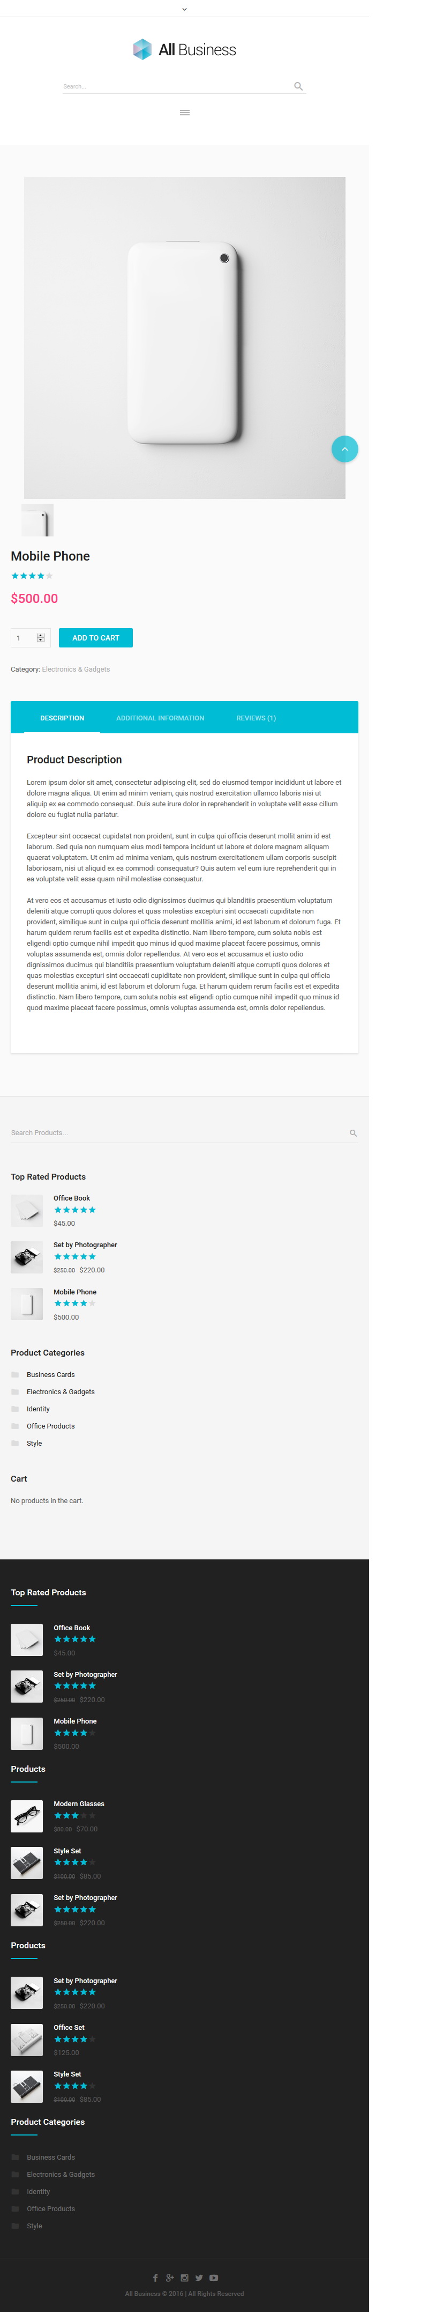The height and width of the screenshot is (2312, 428).
Task: Click the product search magnifier icon
Action: coord(353,1132)
